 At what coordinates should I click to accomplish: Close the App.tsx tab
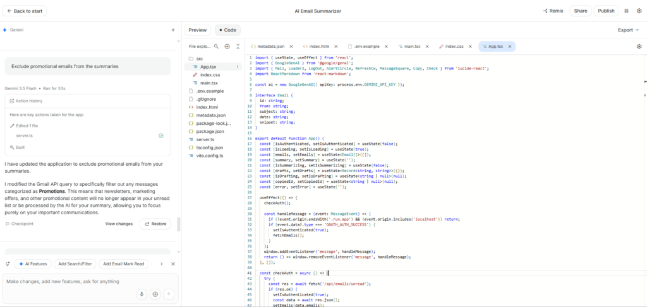(510, 47)
